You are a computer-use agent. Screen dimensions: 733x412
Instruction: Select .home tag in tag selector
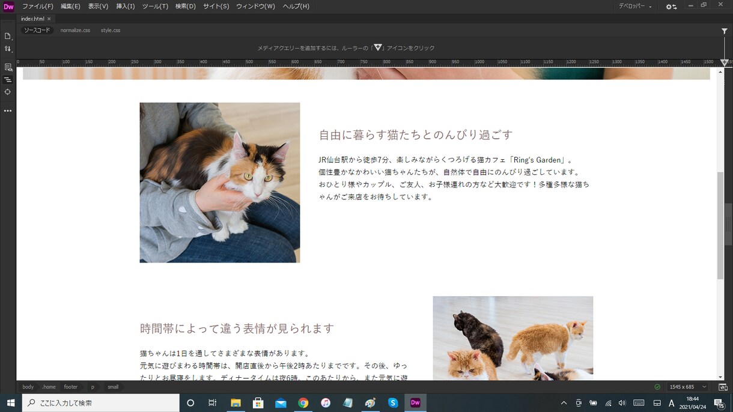49,387
